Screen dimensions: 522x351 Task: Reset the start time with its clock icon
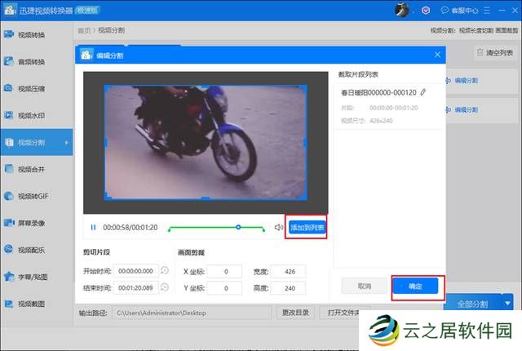(165, 271)
